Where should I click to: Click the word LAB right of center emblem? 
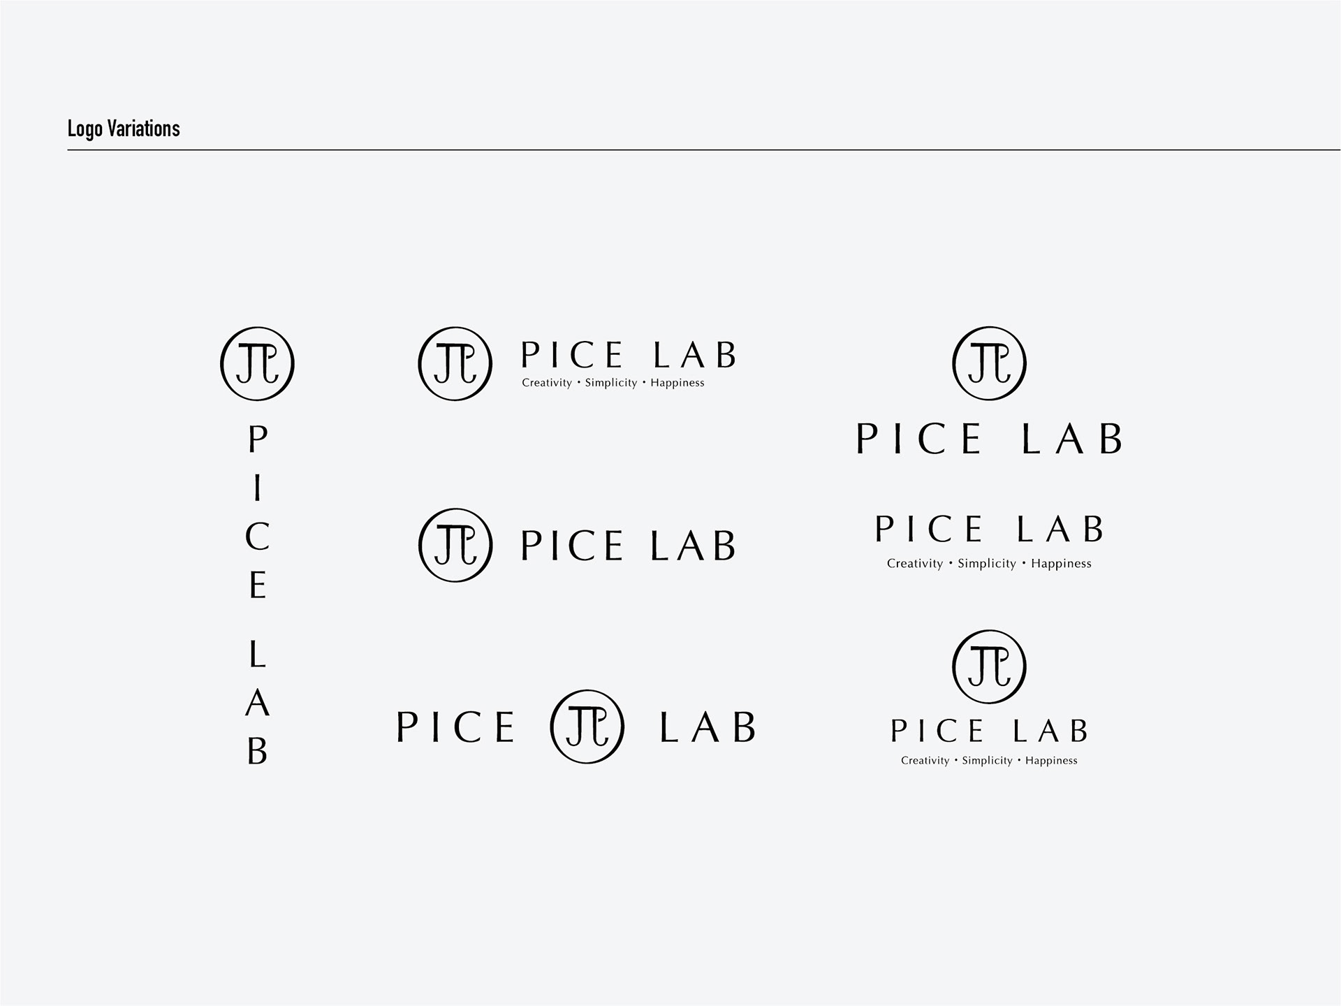point(707,727)
